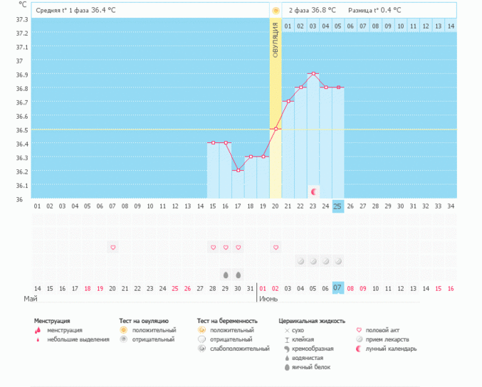
Task: Click the menstruation drop legend icon
Action: (38, 330)
